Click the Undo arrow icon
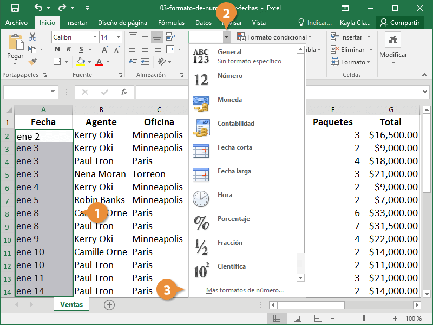433x325 pixels. point(38,8)
